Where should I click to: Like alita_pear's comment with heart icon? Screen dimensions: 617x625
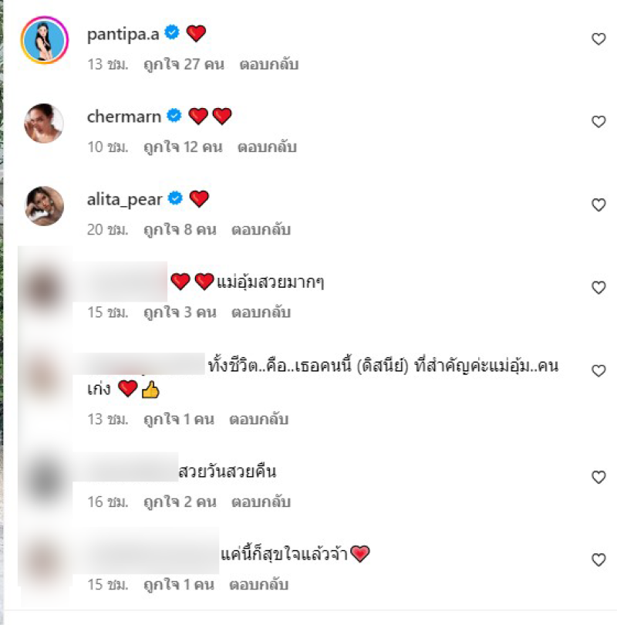[598, 204]
